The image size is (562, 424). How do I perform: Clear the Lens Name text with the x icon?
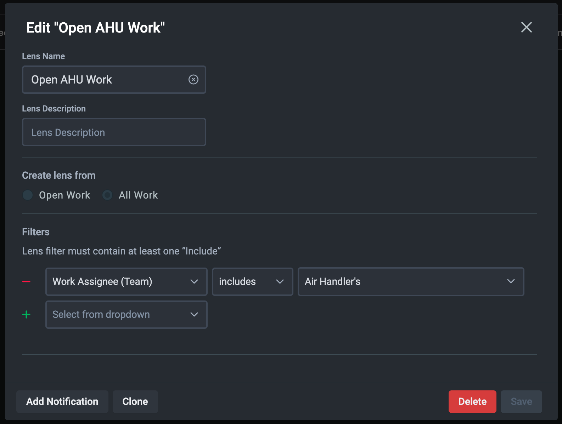(x=193, y=80)
